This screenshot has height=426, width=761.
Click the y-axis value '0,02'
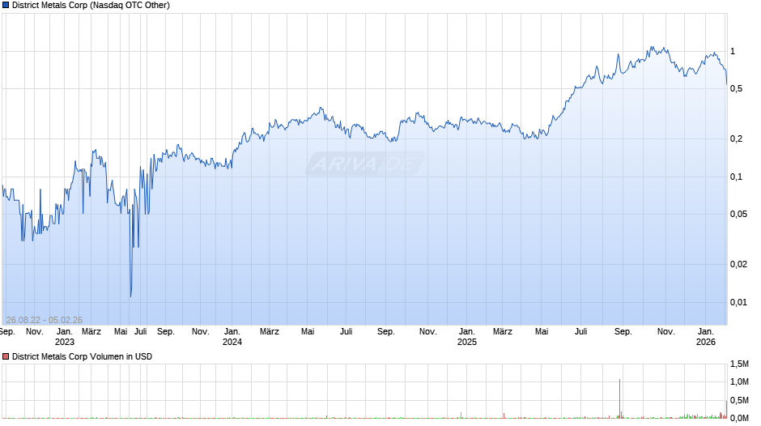[738, 264]
